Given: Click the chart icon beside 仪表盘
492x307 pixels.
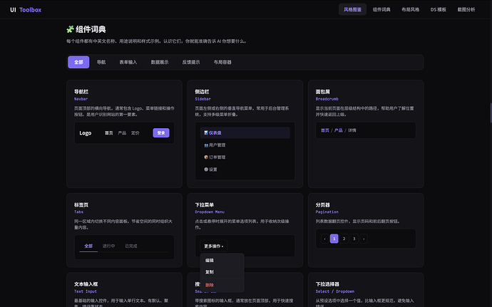Looking at the screenshot, I should (206, 132).
